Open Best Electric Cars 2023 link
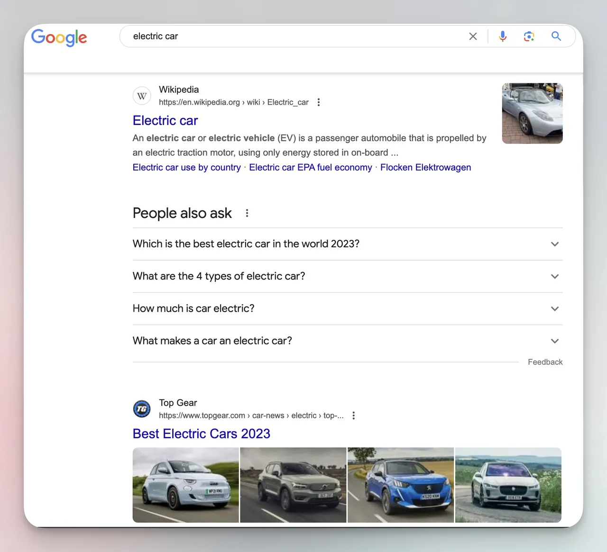Viewport: 607px width, 552px height. 202,434
